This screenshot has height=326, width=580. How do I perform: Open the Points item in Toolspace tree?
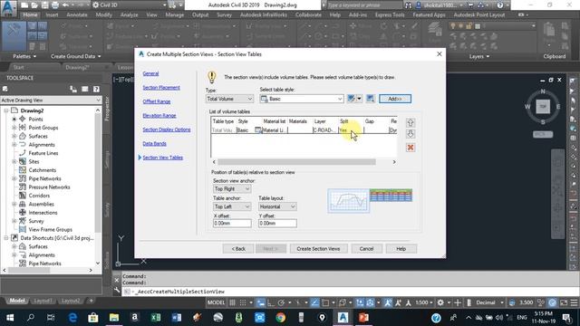[35, 119]
